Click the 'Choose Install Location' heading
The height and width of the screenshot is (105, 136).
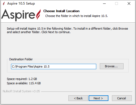point(61,11)
